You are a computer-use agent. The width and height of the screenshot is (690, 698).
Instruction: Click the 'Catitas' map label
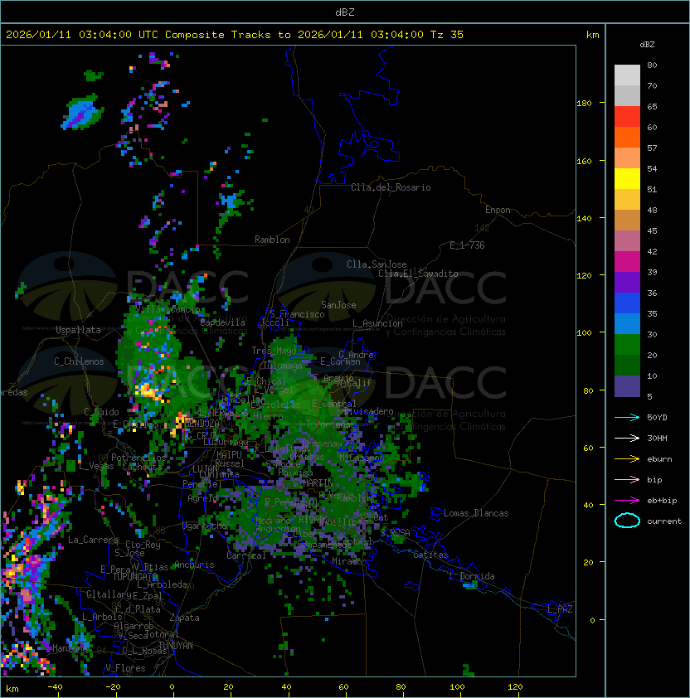pyautogui.click(x=430, y=555)
